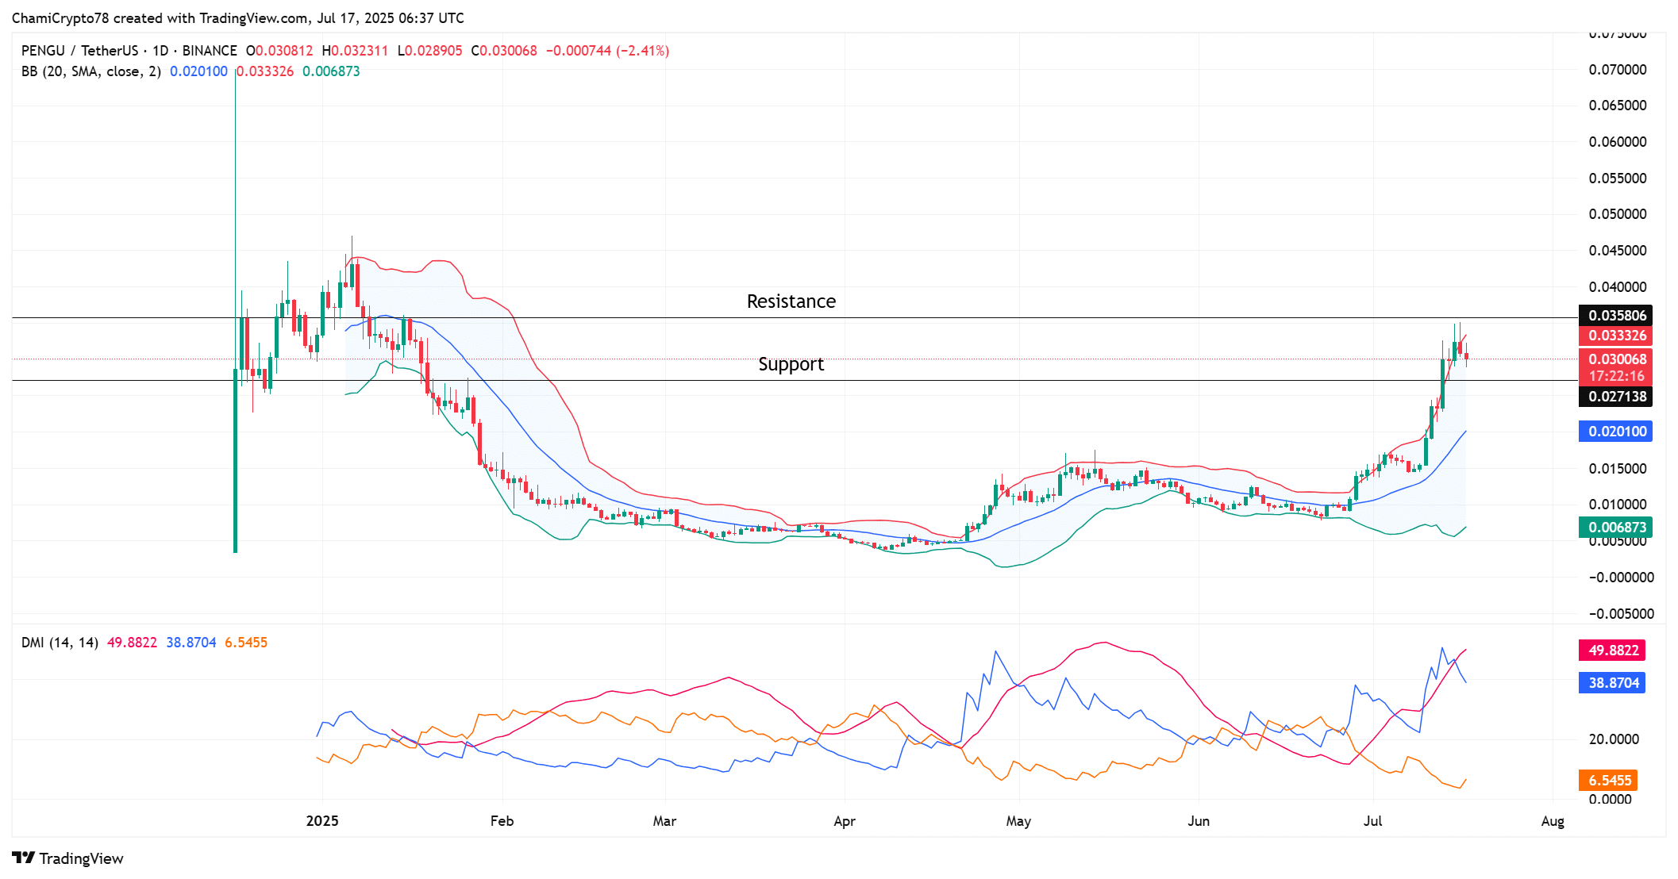Image resolution: width=1678 pixels, height=879 pixels.
Task: Click the TradingView logo icon
Action: tap(24, 858)
